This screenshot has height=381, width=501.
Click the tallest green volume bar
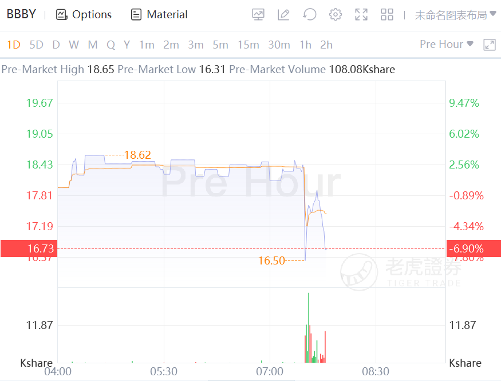309,327
